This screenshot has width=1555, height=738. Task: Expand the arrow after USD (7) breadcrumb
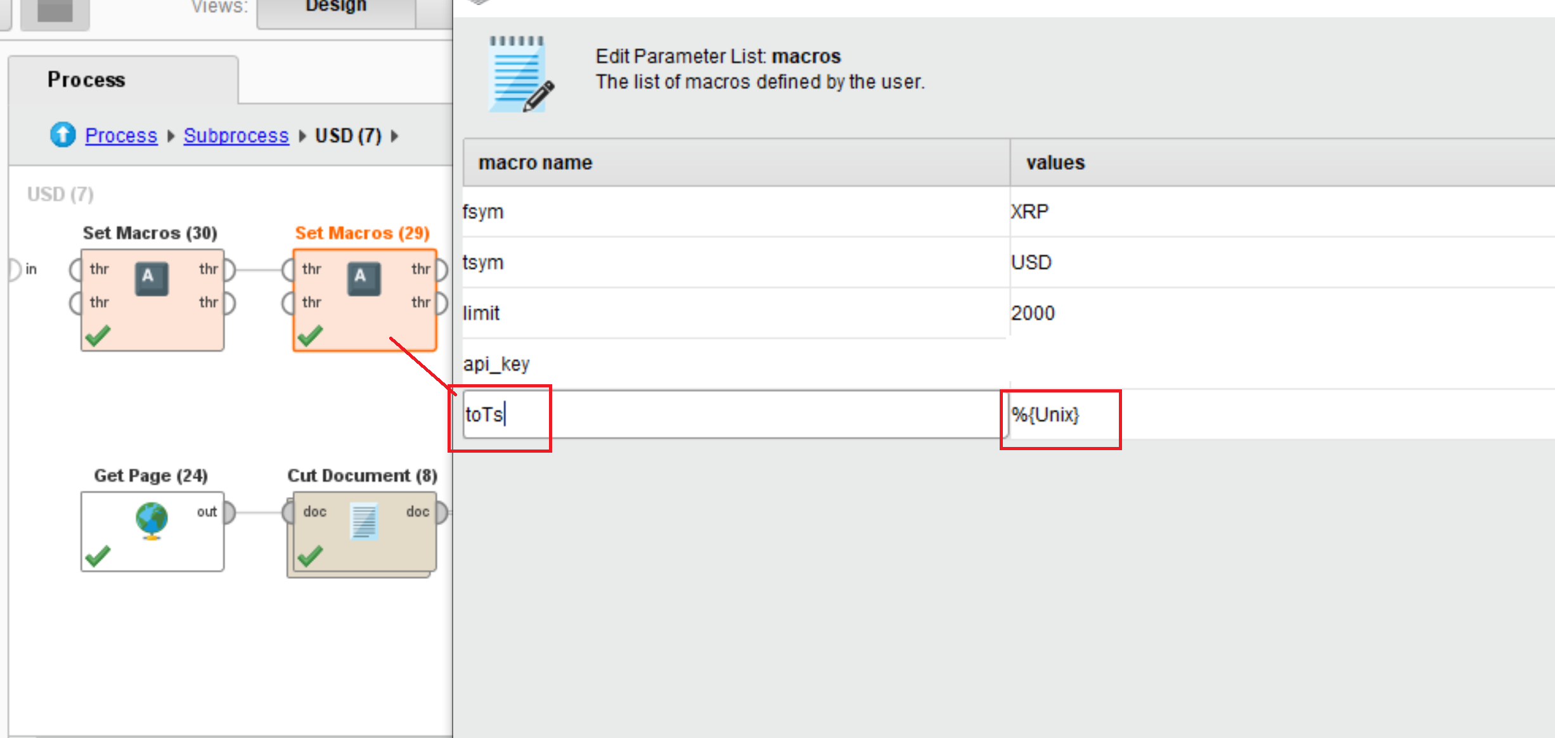395,136
